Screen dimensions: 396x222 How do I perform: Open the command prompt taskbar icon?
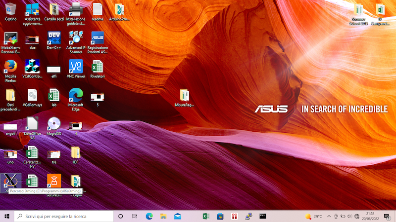coord(263,216)
